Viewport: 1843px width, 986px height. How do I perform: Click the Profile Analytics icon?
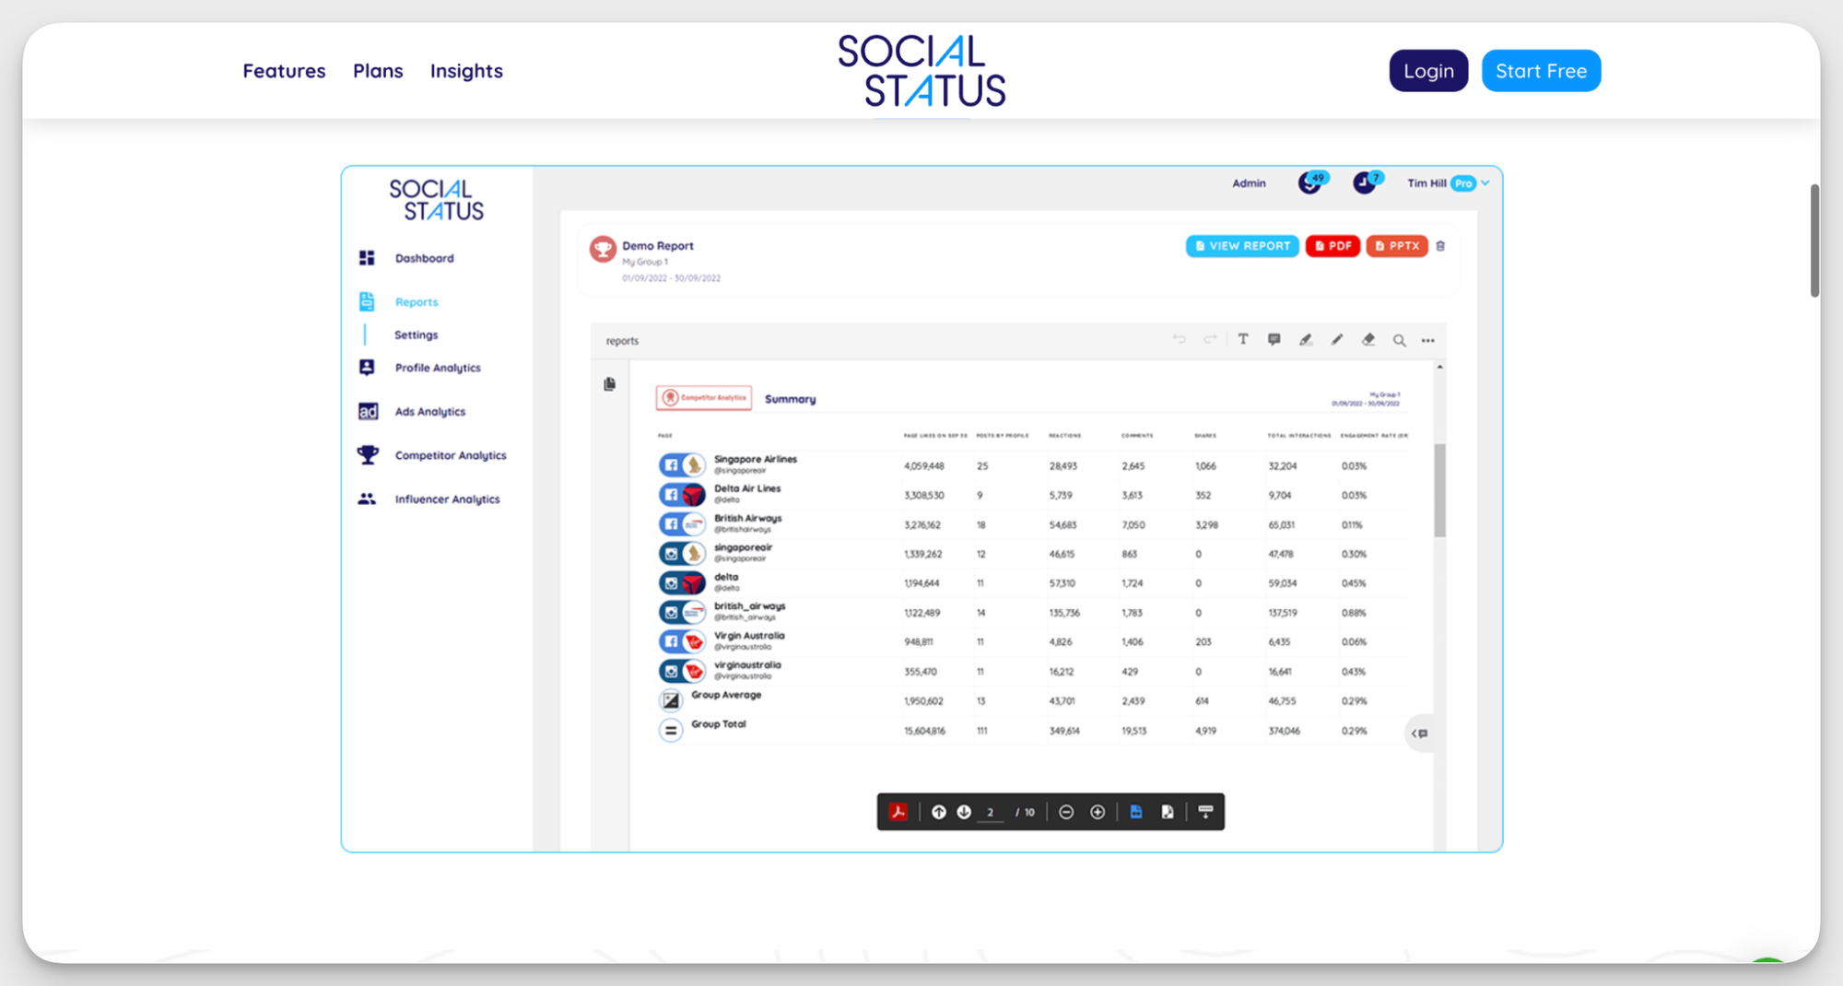point(367,368)
